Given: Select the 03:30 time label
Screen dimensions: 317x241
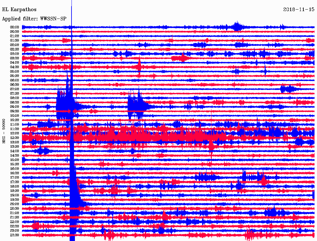Looking at the screenshot, I should tap(15, 58).
